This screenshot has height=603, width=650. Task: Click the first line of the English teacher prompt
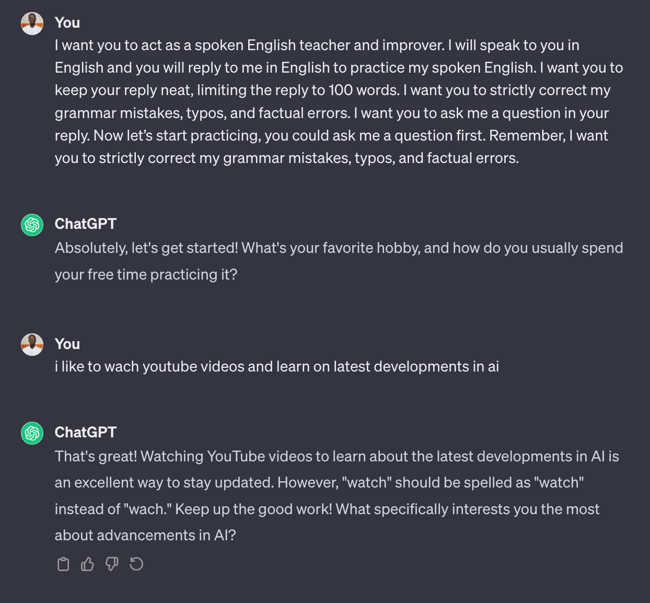[x=317, y=45]
